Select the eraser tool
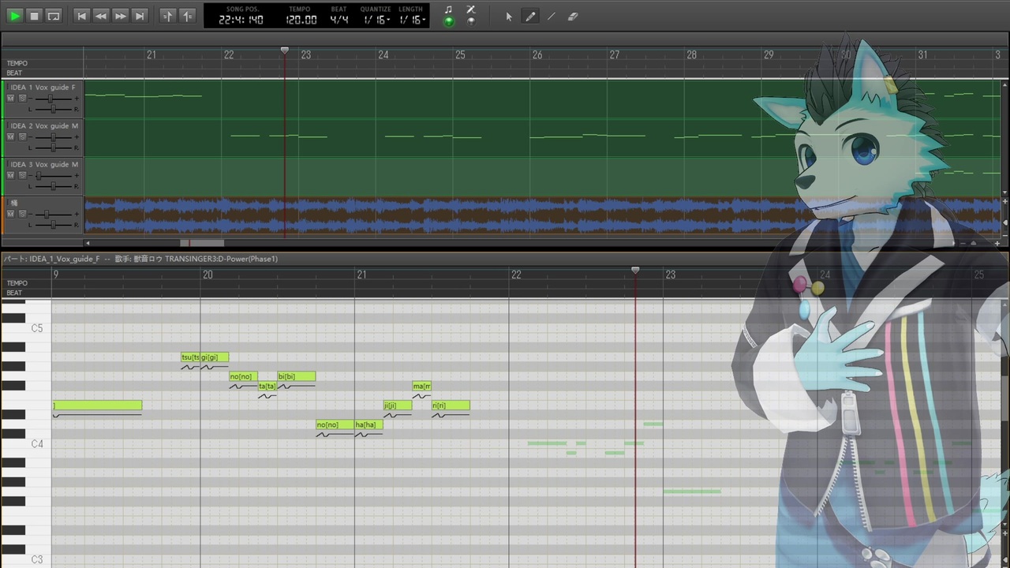Viewport: 1010px width, 568px height. point(573,16)
